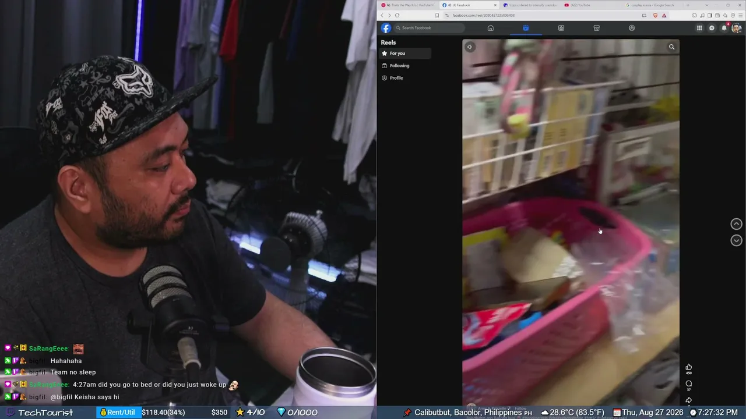Switch to cosplay mania Google Search tab
The height and width of the screenshot is (419, 746).
click(652, 5)
